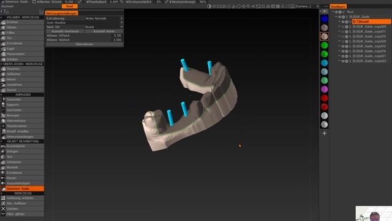Select the Gummi tool
This screenshot has width=392, height=221.
pos(22,90)
